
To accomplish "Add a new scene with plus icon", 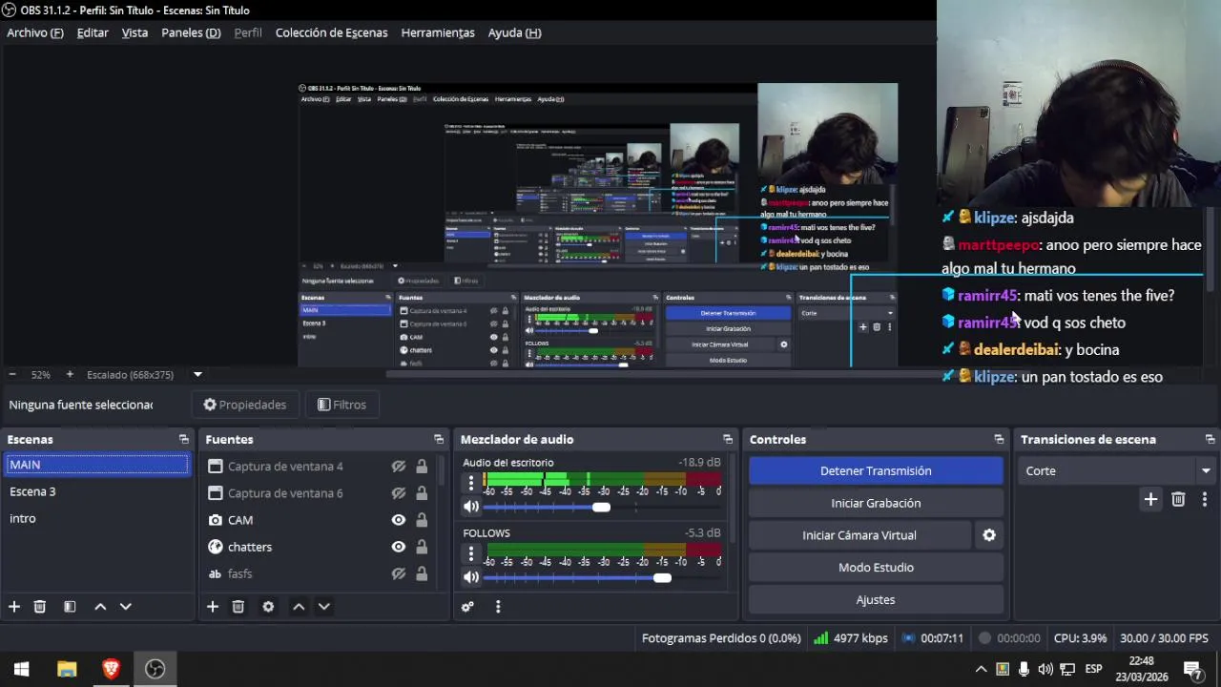I will click(x=14, y=607).
